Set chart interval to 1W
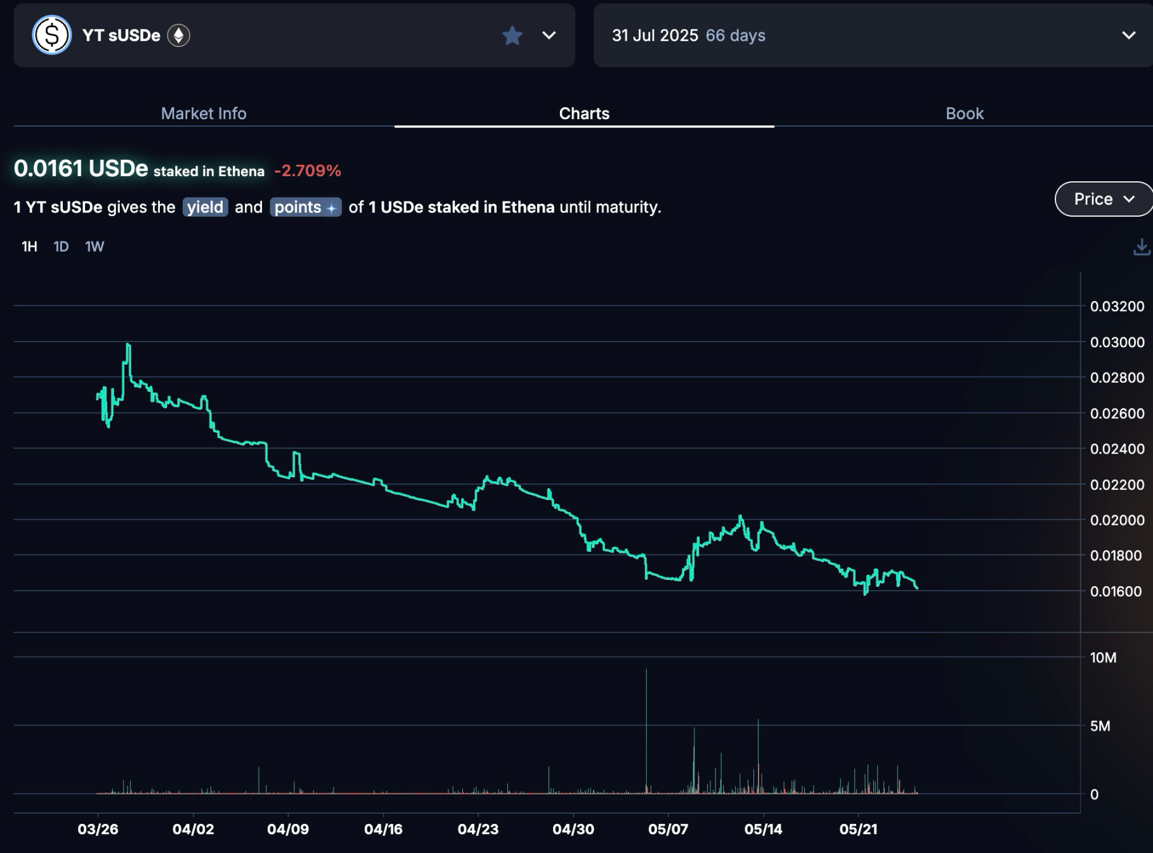The height and width of the screenshot is (853, 1153). (x=94, y=247)
